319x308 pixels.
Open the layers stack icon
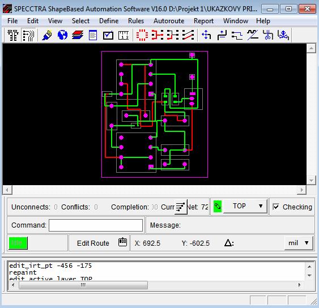pos(78,35)
